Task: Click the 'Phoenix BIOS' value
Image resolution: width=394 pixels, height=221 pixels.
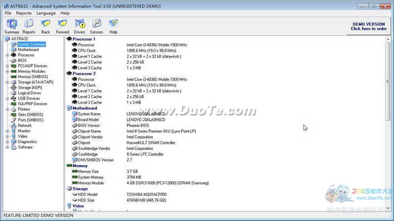Action: pos(138,125)
